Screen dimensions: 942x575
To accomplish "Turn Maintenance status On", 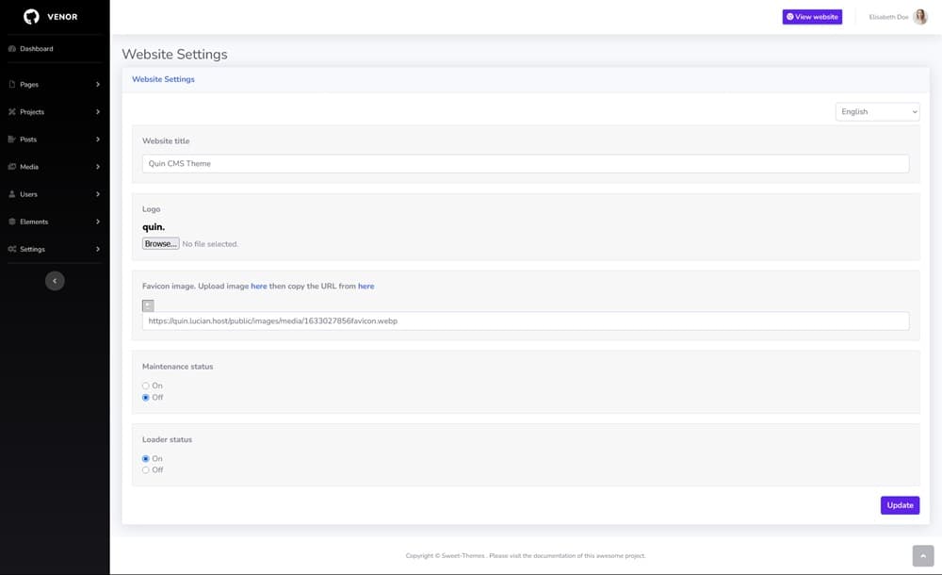I will [146, 386].
